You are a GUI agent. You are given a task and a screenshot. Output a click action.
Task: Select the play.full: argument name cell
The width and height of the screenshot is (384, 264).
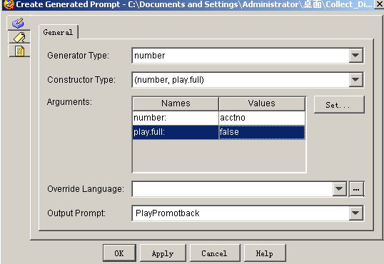[x=176, y=132]
